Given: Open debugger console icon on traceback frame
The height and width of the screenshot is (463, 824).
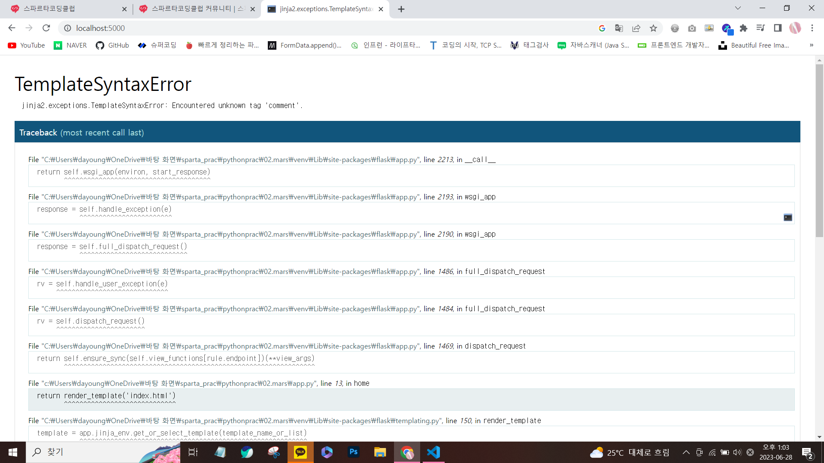Looking at the screenshot, I should (788, 217).
